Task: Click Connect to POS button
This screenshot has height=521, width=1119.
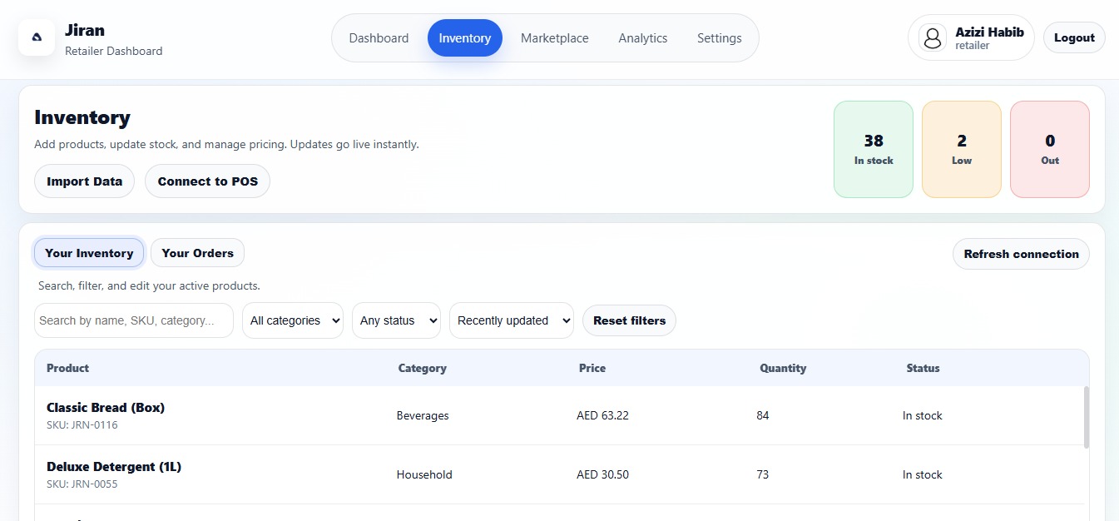Action: tap(207, 181)
